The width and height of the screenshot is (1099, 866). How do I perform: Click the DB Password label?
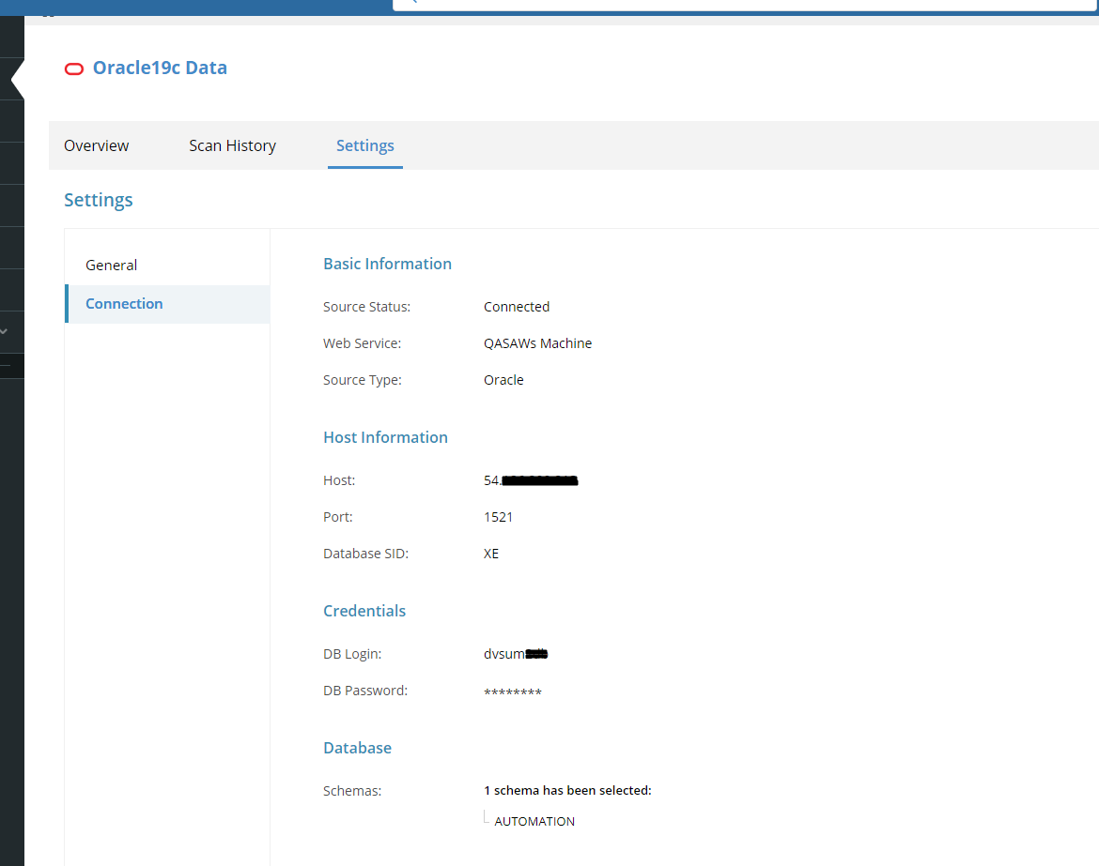(x=365, y=691)
